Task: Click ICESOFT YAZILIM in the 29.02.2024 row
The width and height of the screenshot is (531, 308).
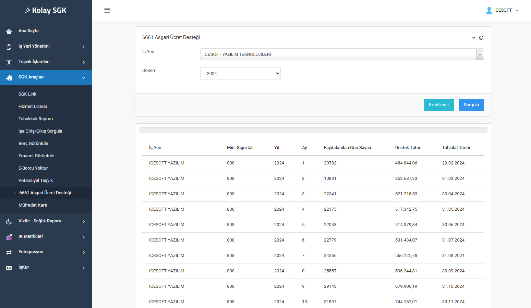Action: 167,163
